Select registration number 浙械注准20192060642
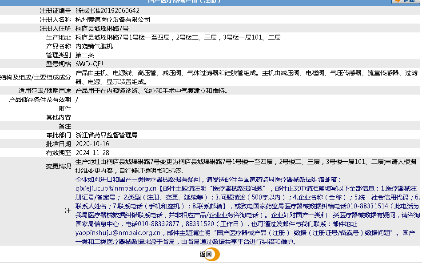This screenshot has width=422, height=263. click(x=107, y=11)
